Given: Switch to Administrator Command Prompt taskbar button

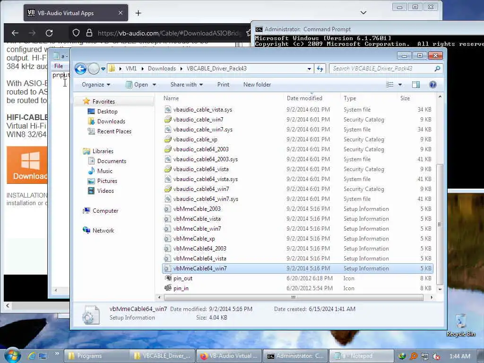Looking at the screenshot, I should click(295, 356).
